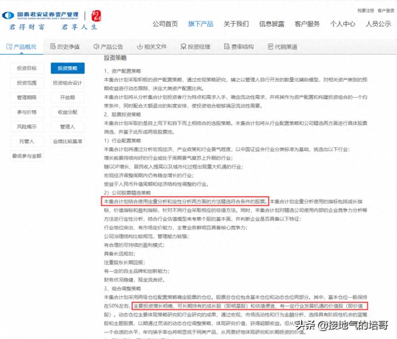Click the red 财富 seal logo
397x339 pixels.
click(x=96, y=16)
